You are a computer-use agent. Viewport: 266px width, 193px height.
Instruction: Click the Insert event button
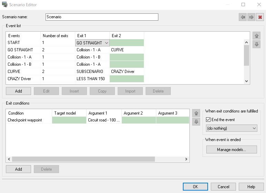[74, 91]
